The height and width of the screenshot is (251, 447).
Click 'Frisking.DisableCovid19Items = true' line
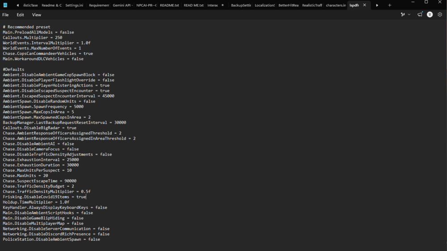click(x=44, y=197)
